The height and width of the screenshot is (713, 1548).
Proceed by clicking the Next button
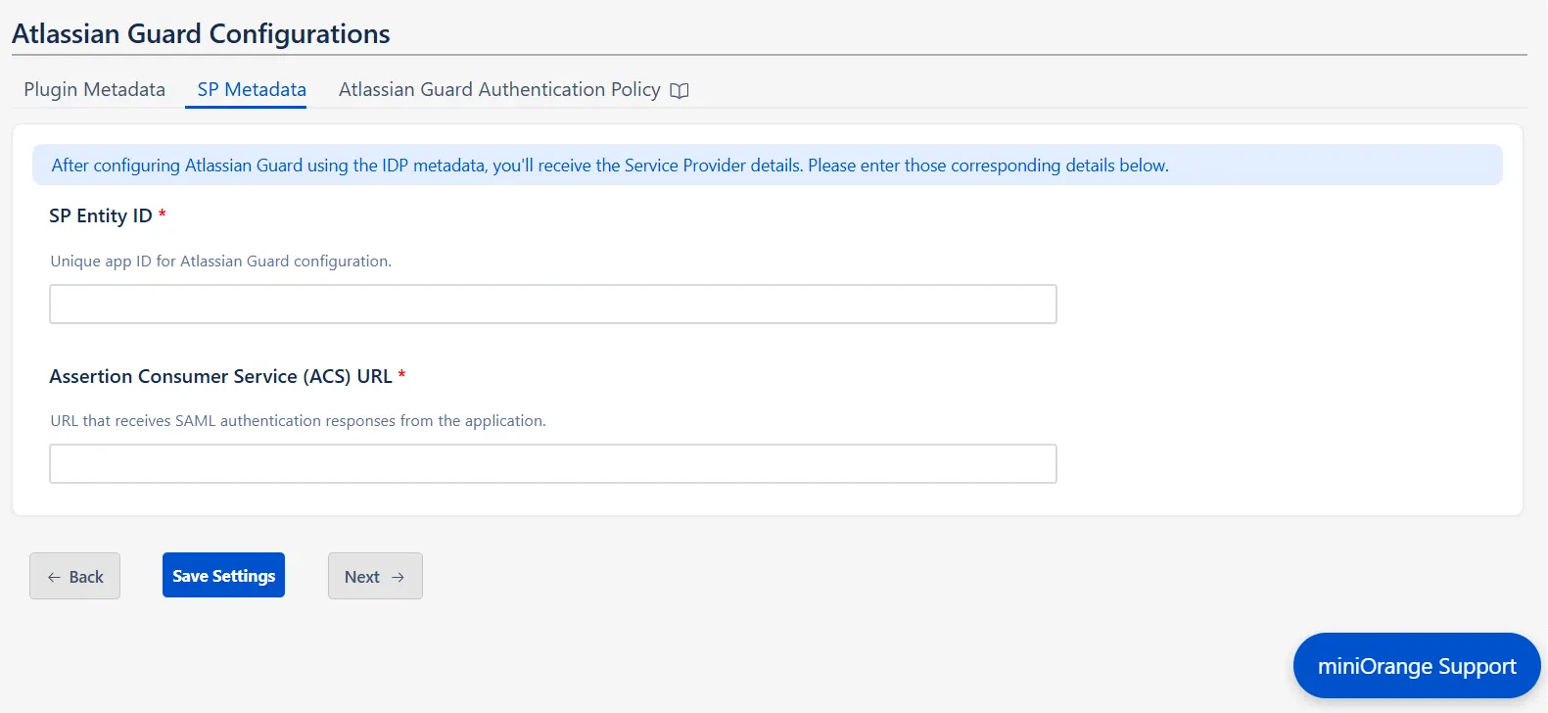pyautogui.click(x=375, y=576)
